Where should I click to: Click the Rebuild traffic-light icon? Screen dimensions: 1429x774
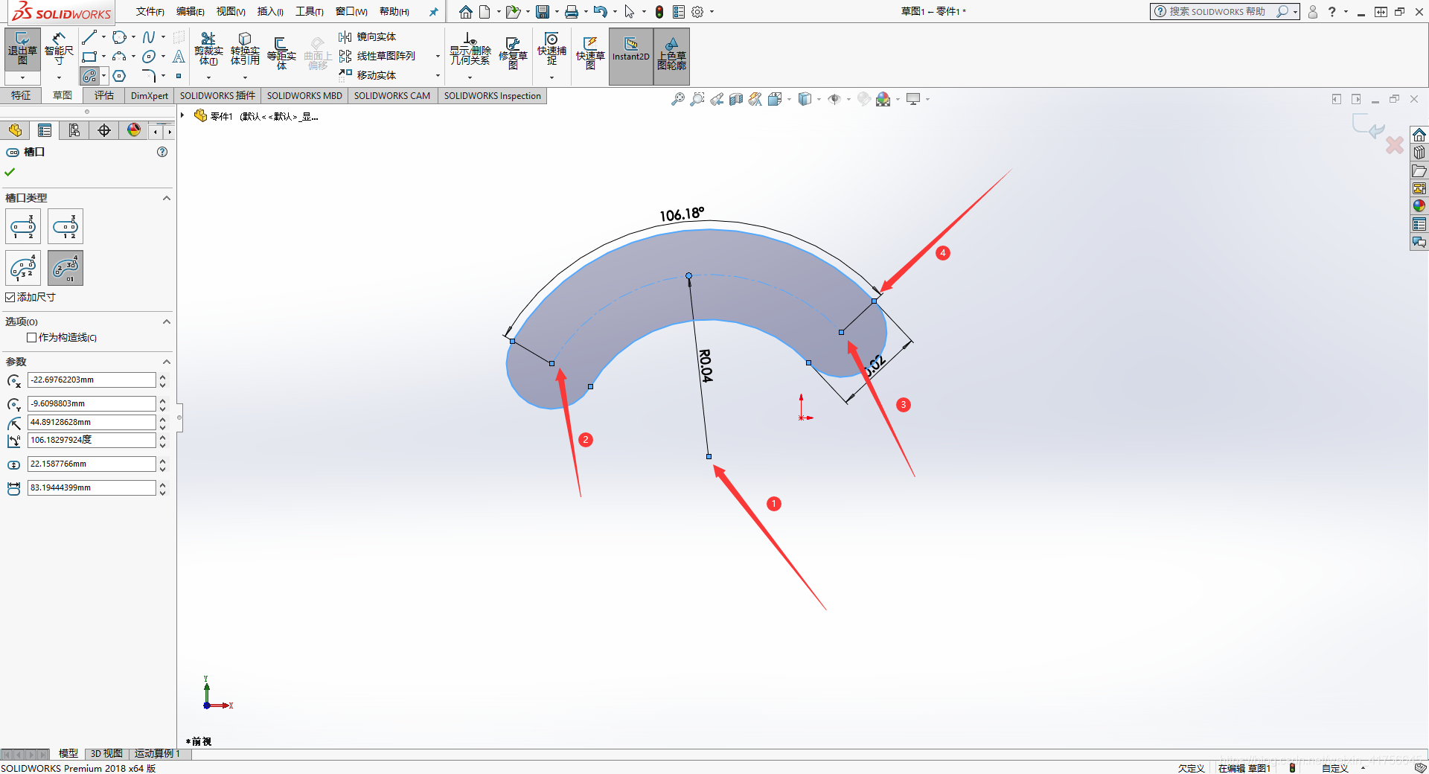[659, 12]
